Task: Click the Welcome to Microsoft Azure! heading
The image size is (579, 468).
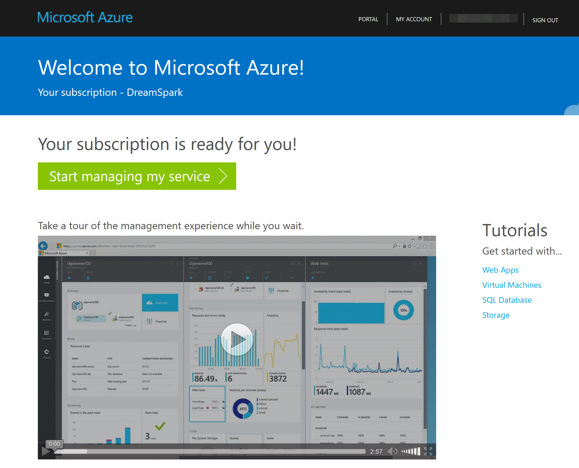Action: [x=171, y=67]
